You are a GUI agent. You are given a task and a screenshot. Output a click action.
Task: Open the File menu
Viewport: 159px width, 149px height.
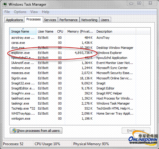(7, 12)
